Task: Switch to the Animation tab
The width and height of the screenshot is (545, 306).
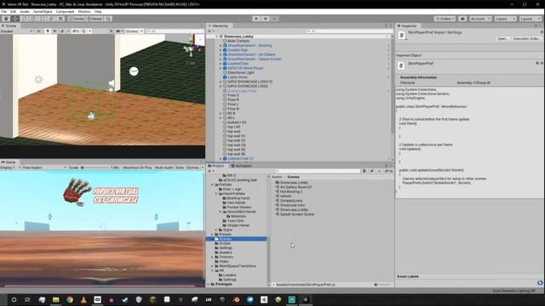Action: tap(241, 166)
